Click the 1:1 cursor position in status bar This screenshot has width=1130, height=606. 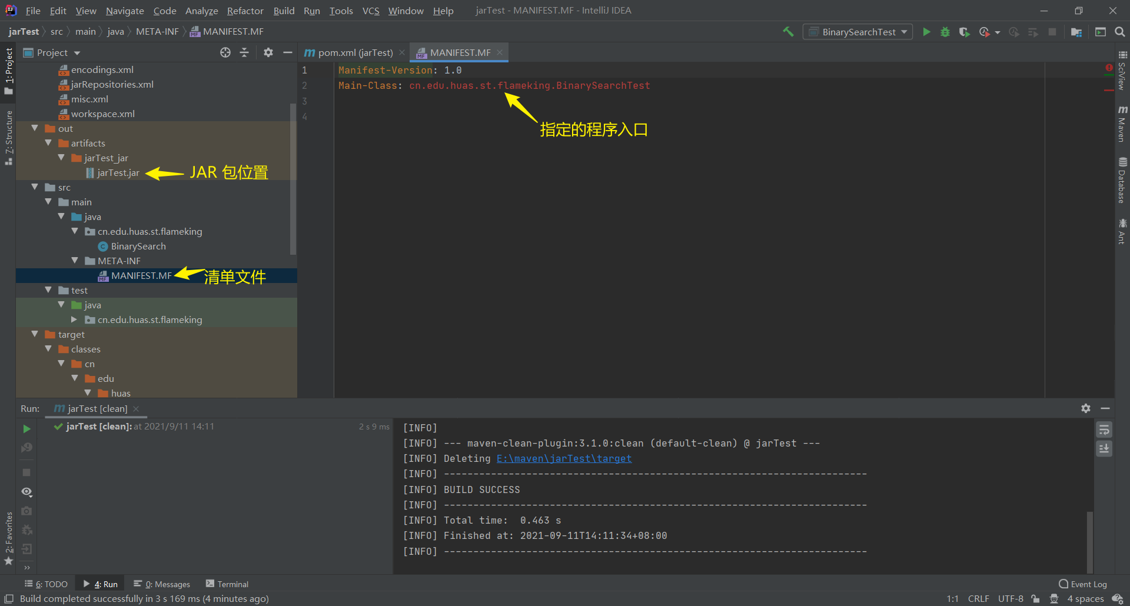pos(952,599)
